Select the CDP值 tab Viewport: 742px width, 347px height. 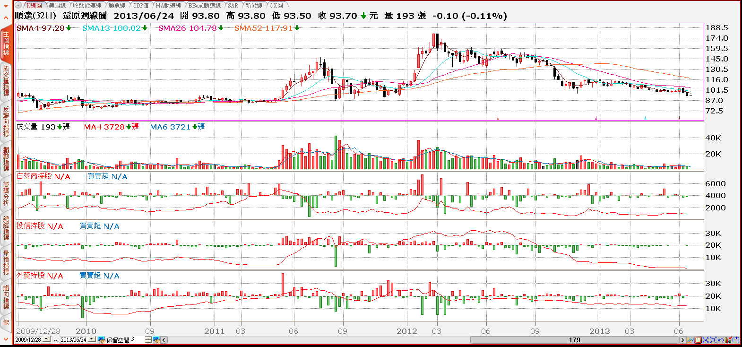[140, 5]
